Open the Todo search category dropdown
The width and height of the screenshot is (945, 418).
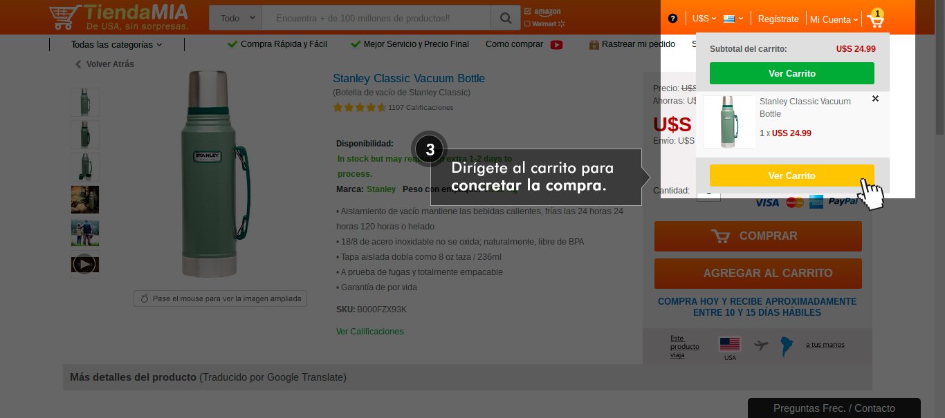click(236, 18)
